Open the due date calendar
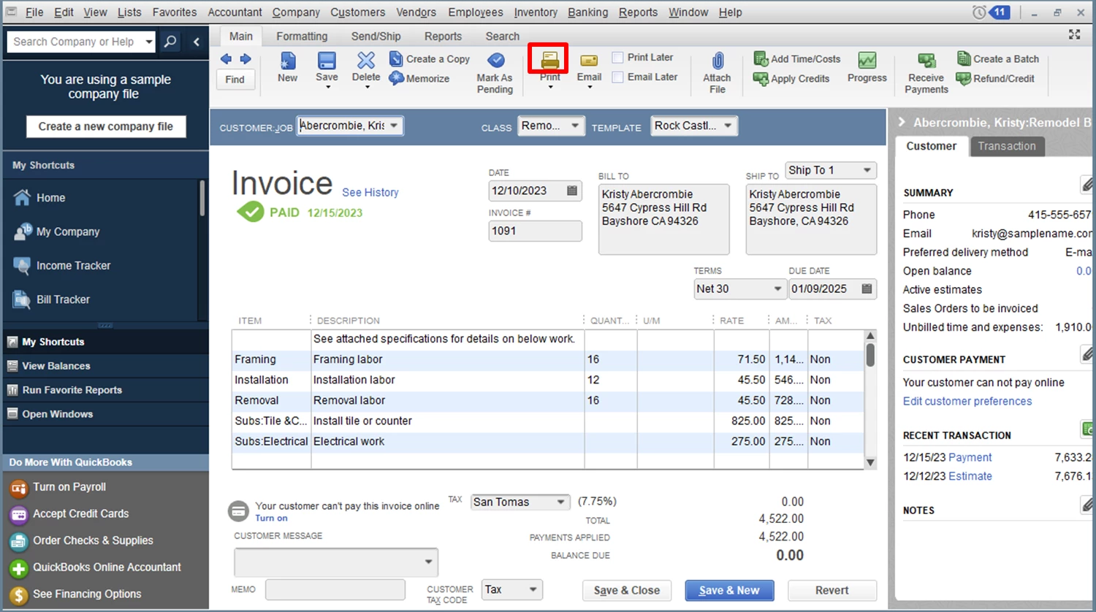 tap(867, 288)
